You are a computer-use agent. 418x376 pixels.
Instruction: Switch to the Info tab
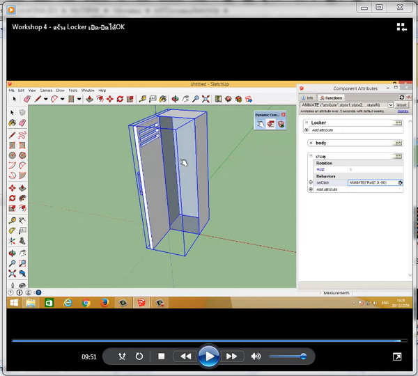point(308,97)
